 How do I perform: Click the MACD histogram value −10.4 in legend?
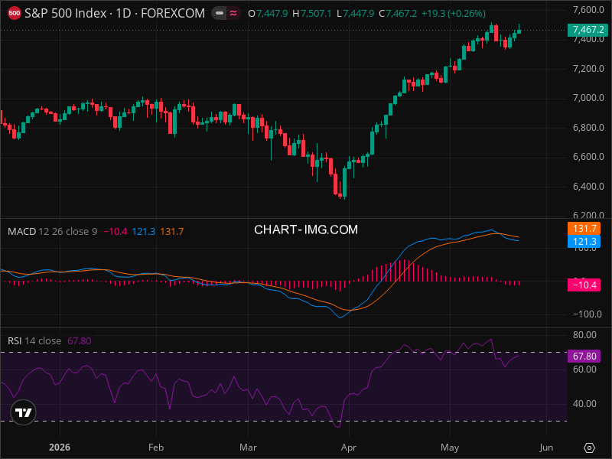[x=116, y=232]
